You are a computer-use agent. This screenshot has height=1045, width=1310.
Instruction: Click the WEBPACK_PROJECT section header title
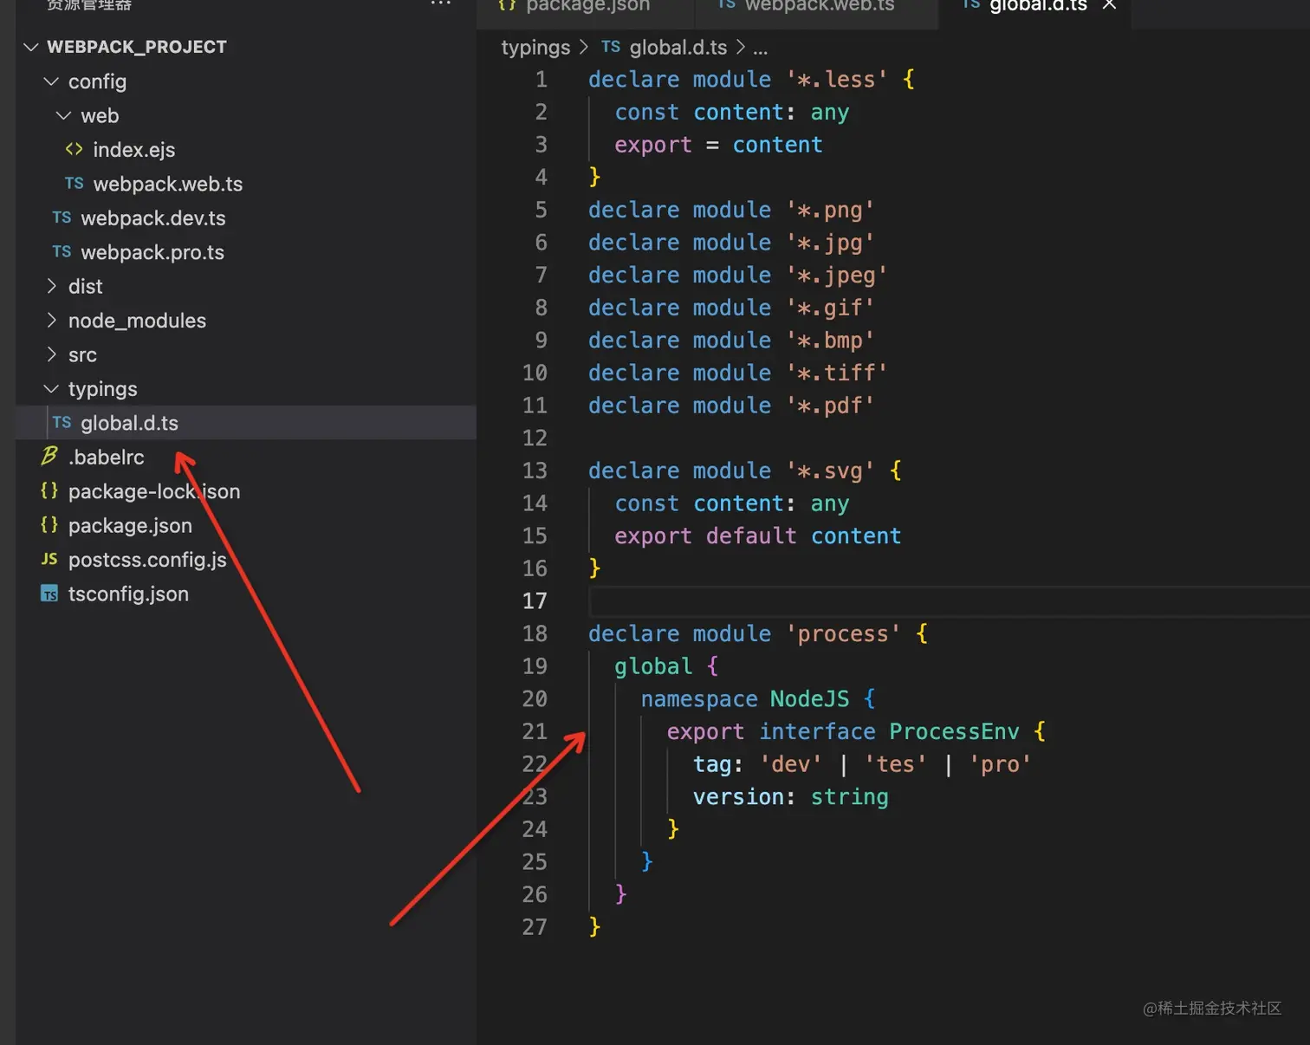pyautogui.click(x=137, y=47)
